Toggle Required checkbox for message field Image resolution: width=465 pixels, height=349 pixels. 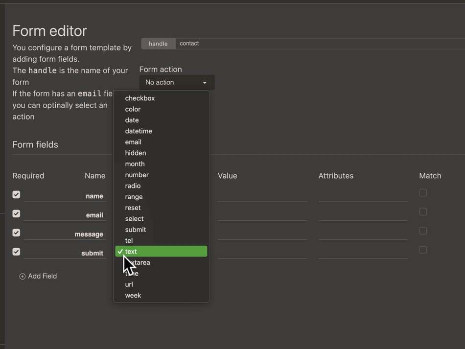point(16,233)
